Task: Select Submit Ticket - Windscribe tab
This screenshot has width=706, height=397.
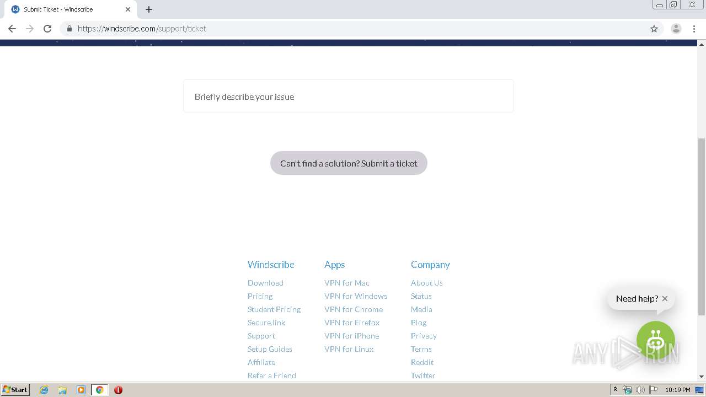Action: pos(71,9)
